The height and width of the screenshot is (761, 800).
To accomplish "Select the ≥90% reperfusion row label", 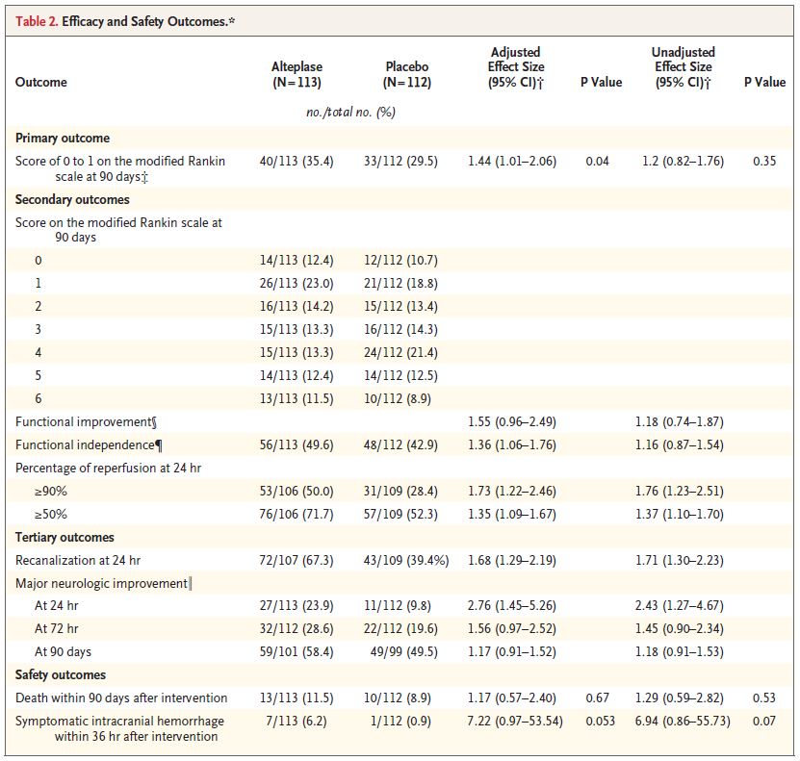I will tap(50, 492).
